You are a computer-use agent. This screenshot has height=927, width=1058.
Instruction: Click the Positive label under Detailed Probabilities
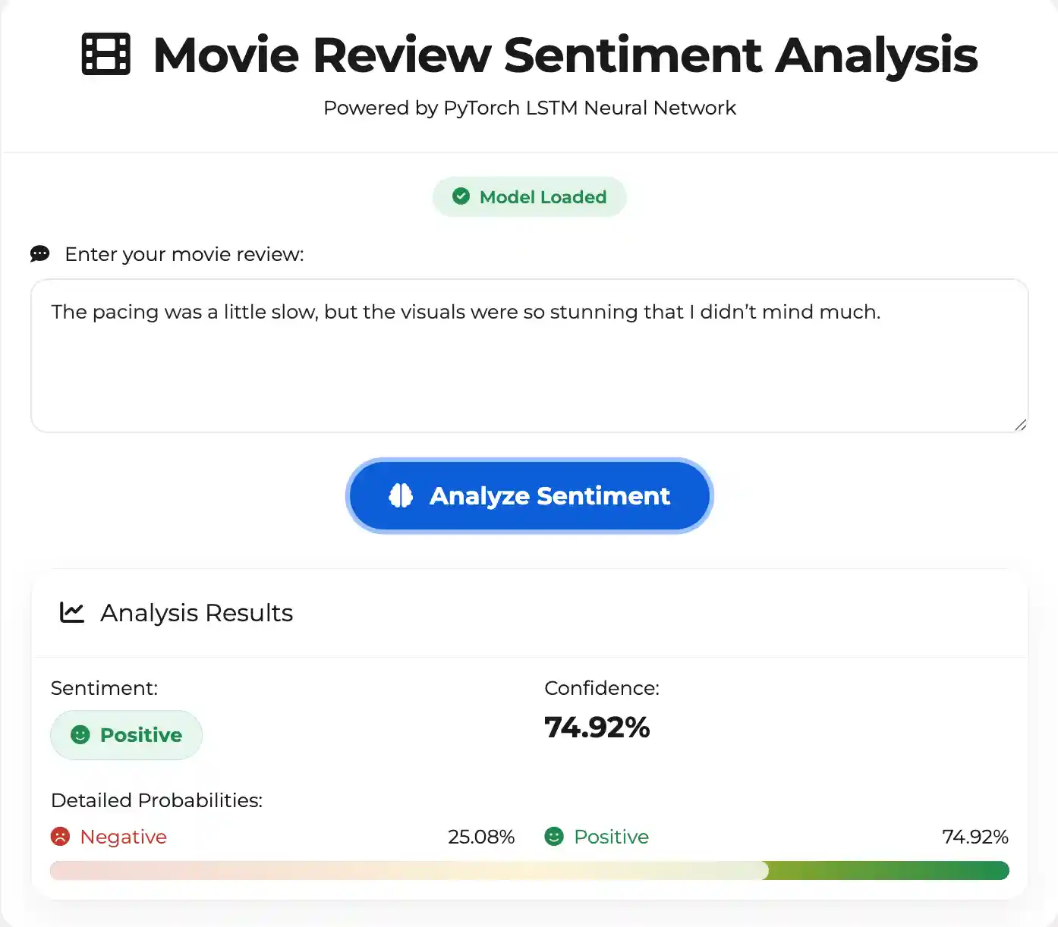coord(612,836)
